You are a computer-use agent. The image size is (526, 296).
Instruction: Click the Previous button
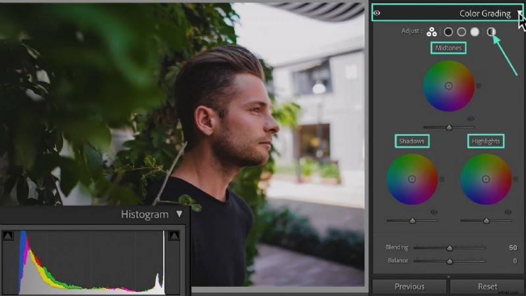click(x=409, y=287)
